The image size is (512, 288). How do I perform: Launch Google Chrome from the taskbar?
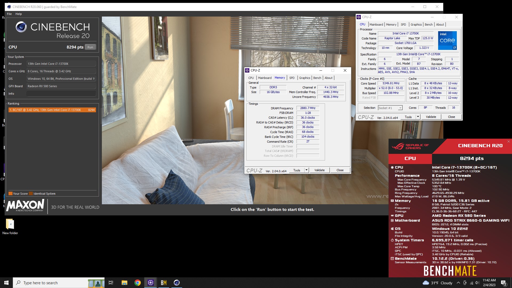click(x=138, y=283)
